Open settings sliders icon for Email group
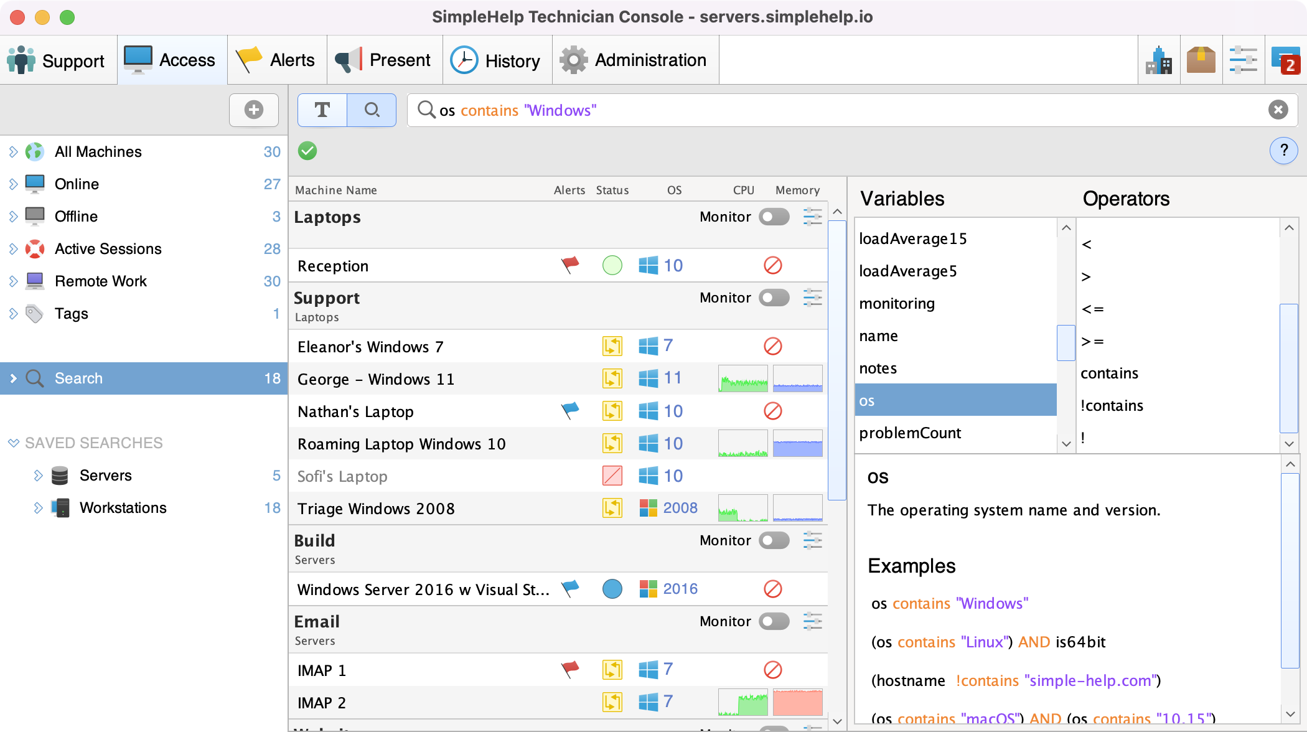The height and width of the screenshot is (732, 1307). click(x=813, y=621)
